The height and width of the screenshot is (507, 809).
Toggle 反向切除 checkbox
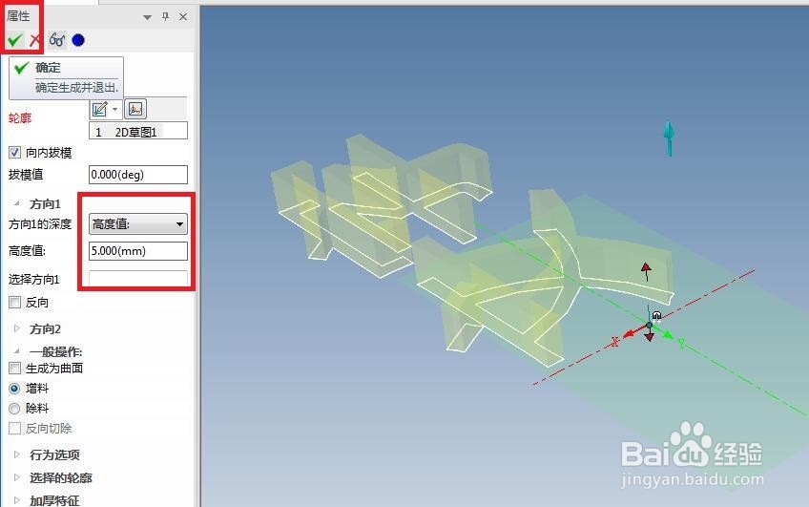tap(15, 428)
